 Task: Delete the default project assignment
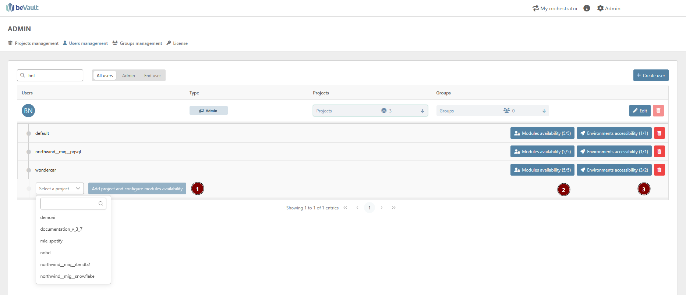[x=659, y=133]
